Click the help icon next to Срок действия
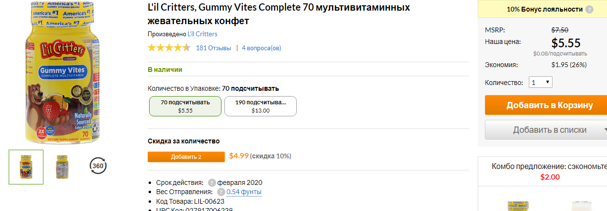The height and width of the screenshot is (211, 607). tap(211, 183)
